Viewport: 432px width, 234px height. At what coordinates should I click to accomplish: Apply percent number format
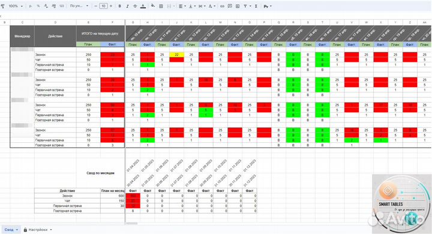pos(38,6)
